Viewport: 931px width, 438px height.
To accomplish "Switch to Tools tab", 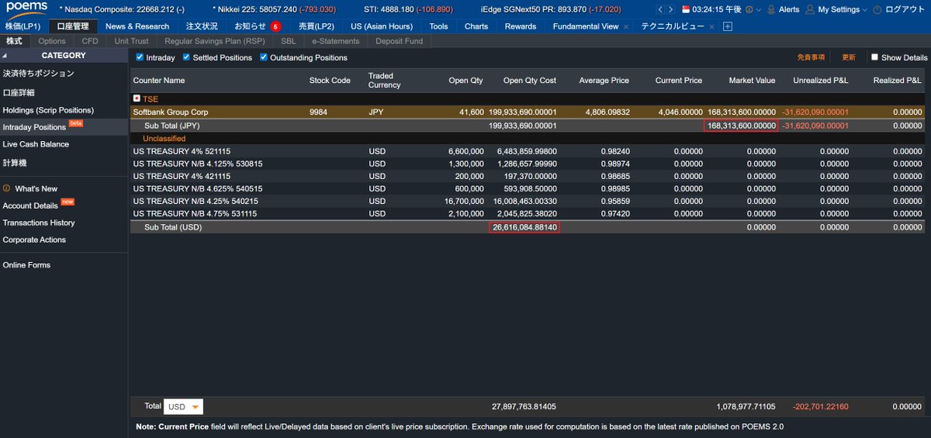I will coord(438,26).
